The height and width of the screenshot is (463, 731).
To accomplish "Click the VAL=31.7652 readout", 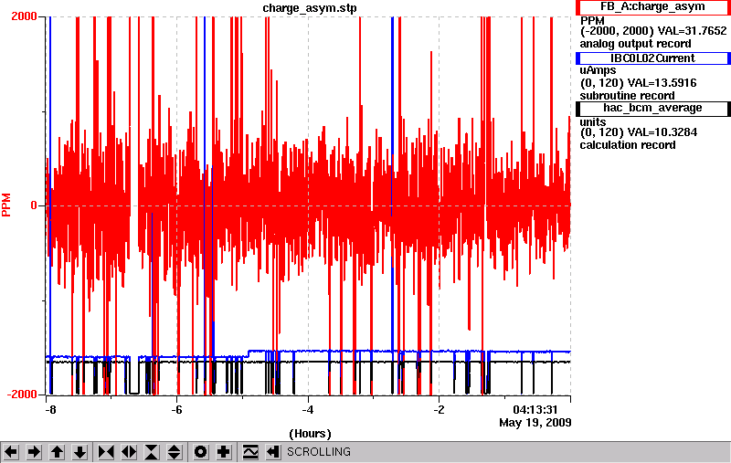I will click(692, 31).
